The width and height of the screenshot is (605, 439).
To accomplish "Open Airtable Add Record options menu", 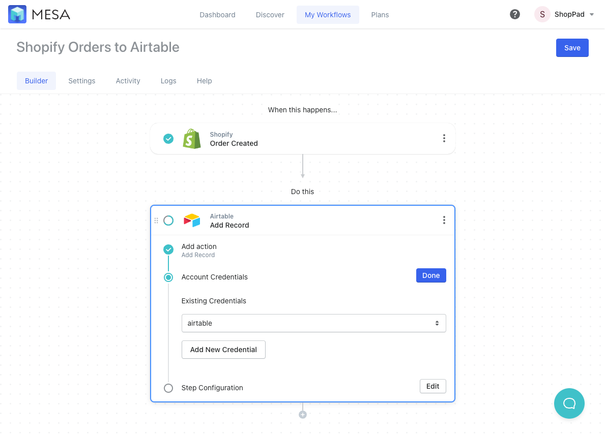I will (444, 220).
